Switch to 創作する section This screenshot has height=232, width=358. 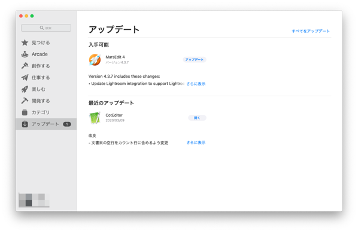41,66
